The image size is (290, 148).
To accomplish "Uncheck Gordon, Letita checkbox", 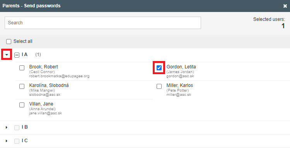I will (x=159, y=68).
